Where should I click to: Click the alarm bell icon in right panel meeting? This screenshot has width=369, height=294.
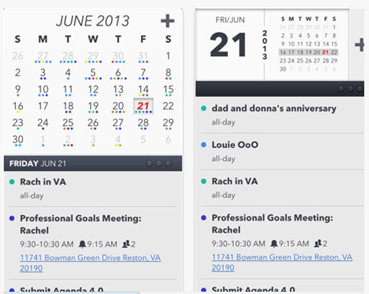coord(274,244)
